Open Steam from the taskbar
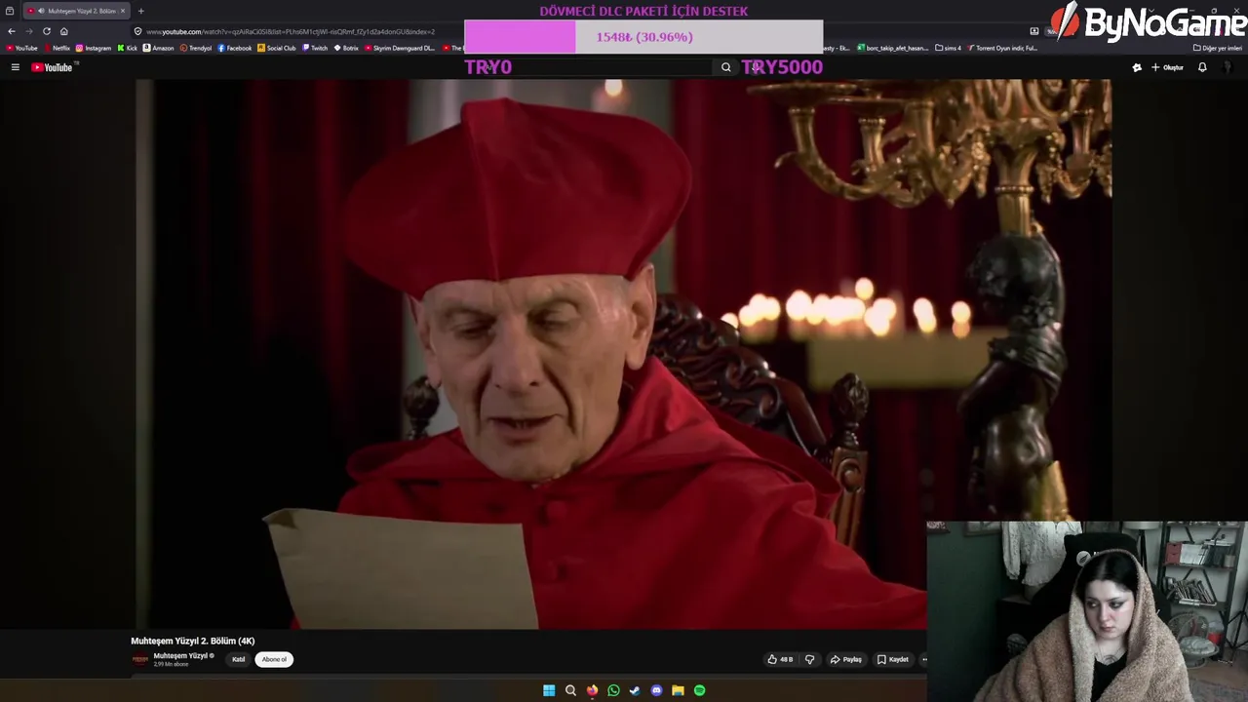1248x702 pixels. tap(635, 690)
